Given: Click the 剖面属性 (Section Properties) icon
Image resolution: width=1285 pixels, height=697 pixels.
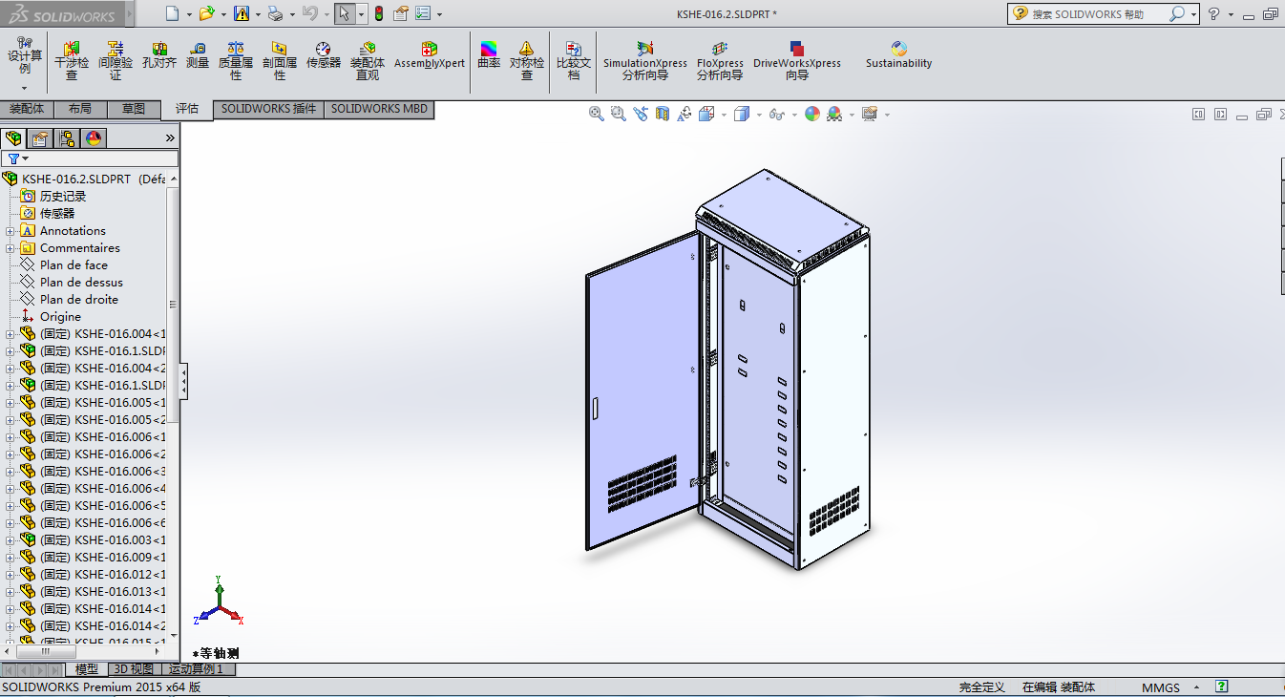Looking at the screenshot, I should point(279,57).
